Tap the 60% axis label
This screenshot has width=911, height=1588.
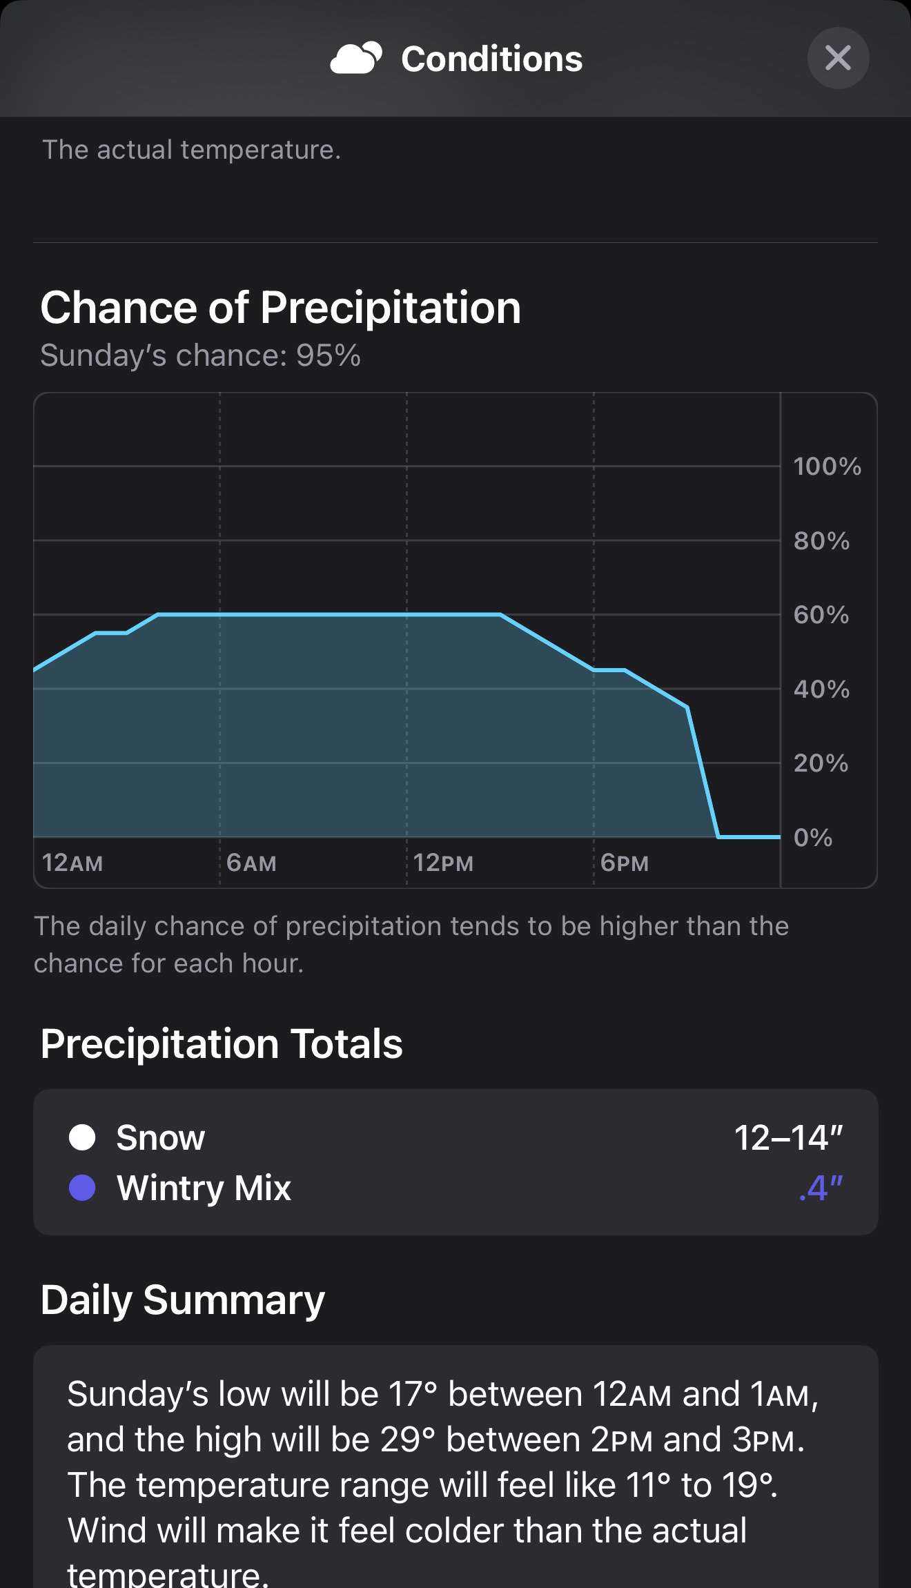[821, 615]
